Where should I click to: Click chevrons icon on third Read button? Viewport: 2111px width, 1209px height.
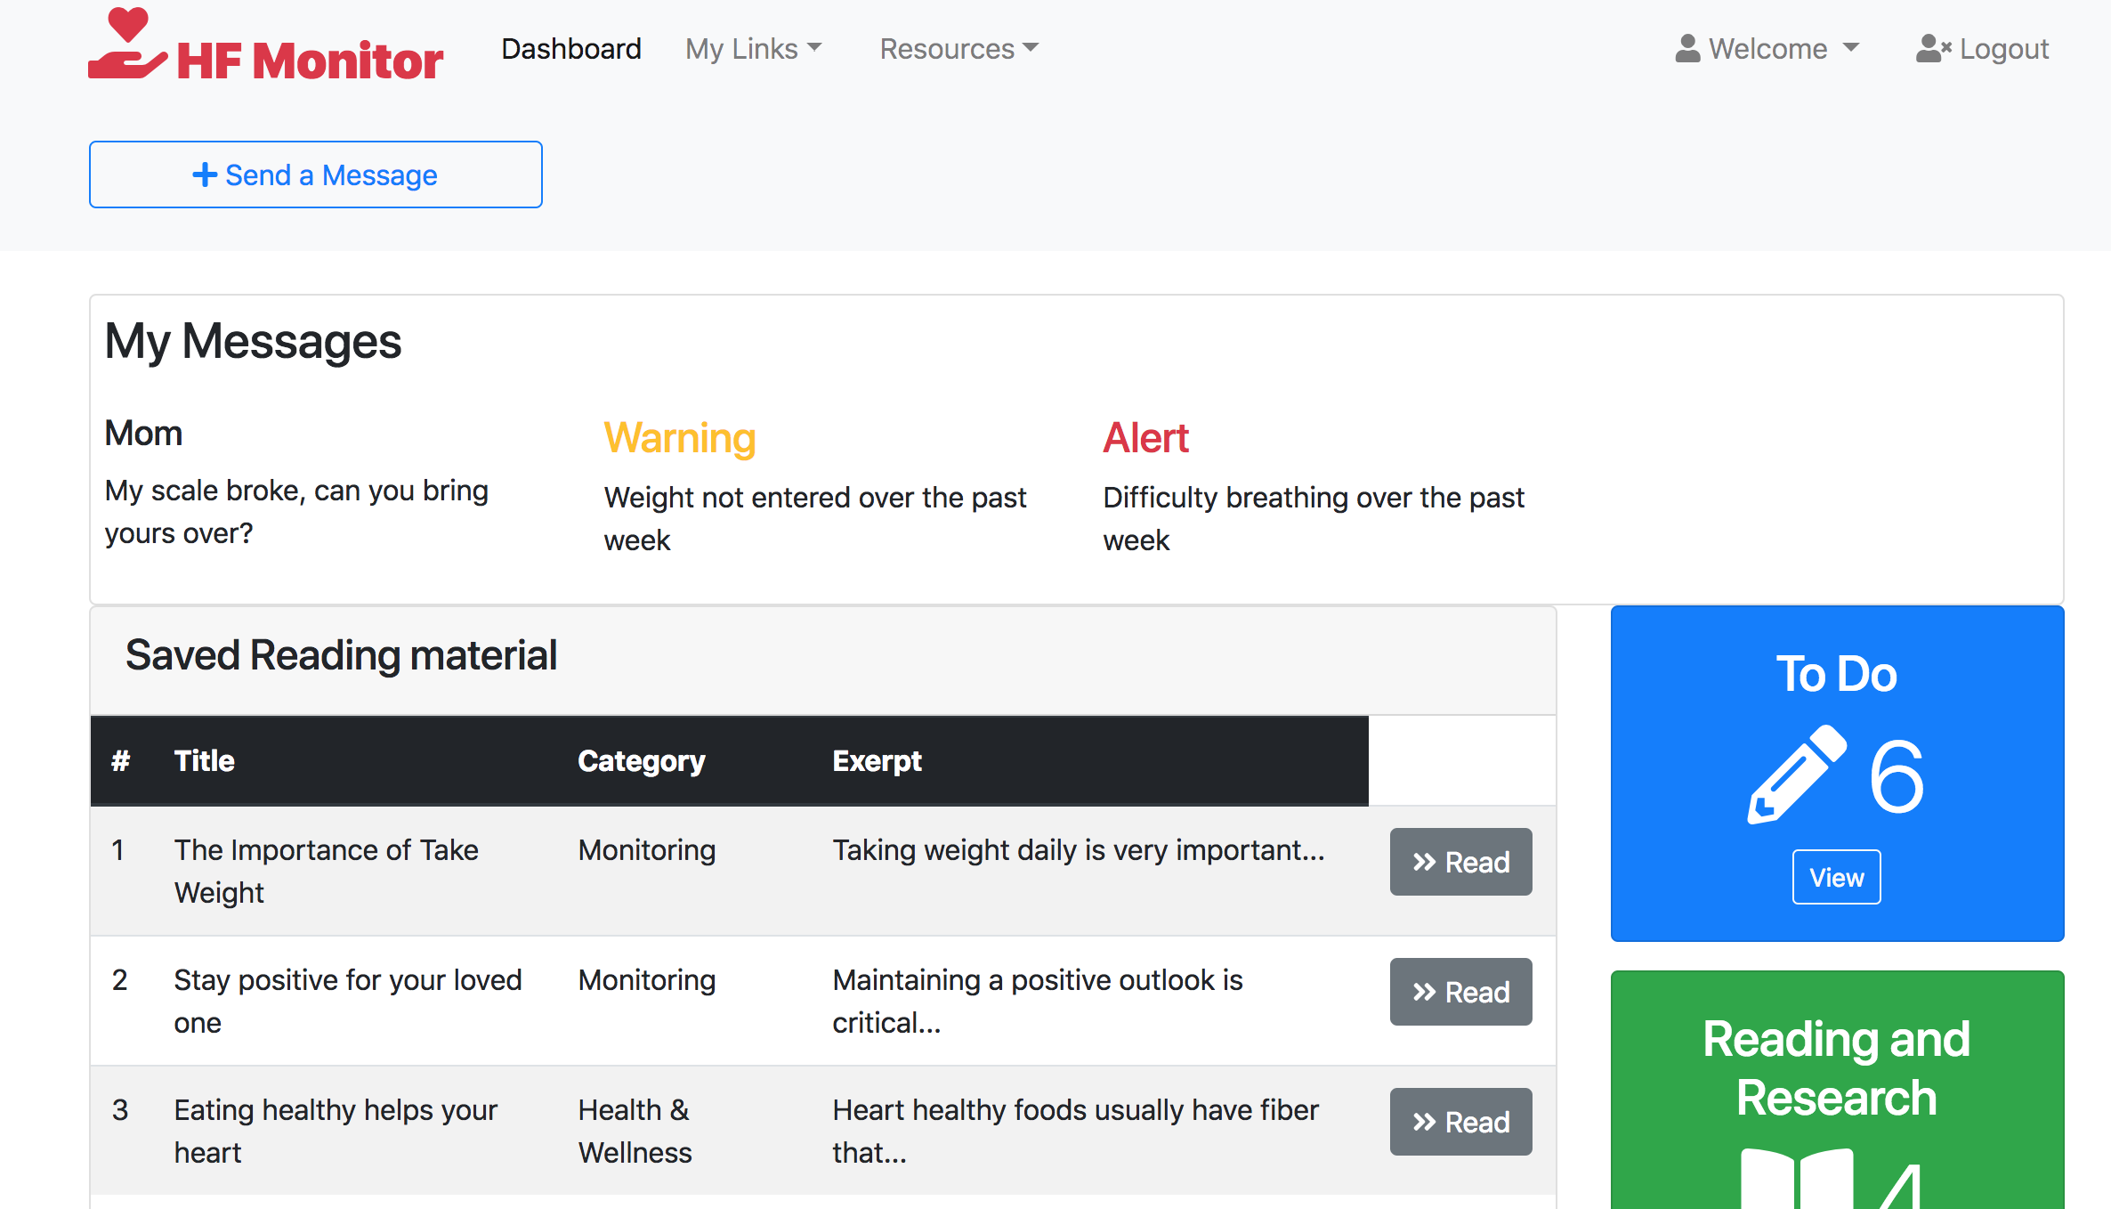[1424, 1122]
